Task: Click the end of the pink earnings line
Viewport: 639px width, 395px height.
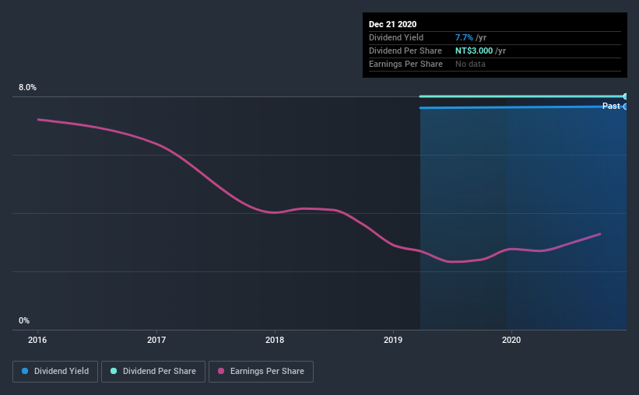Action: (x=600, y=234)
